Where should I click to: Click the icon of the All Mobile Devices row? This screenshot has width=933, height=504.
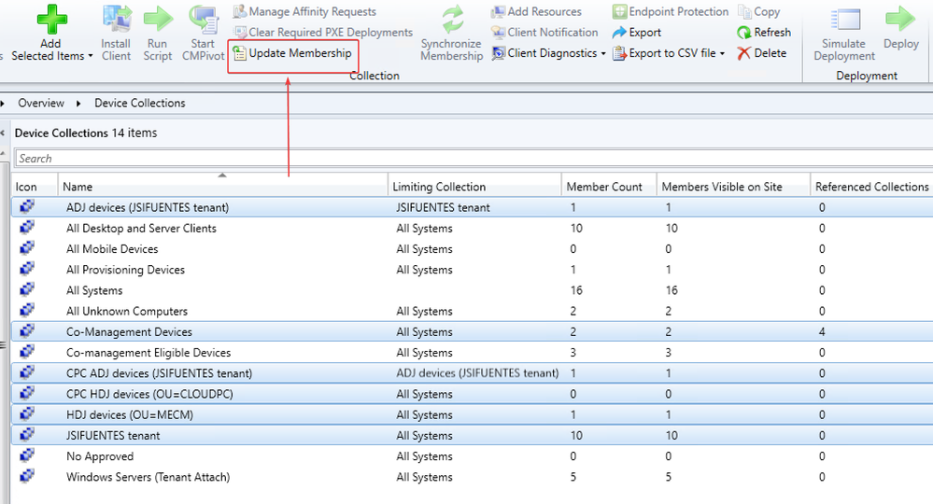point(27,248)
